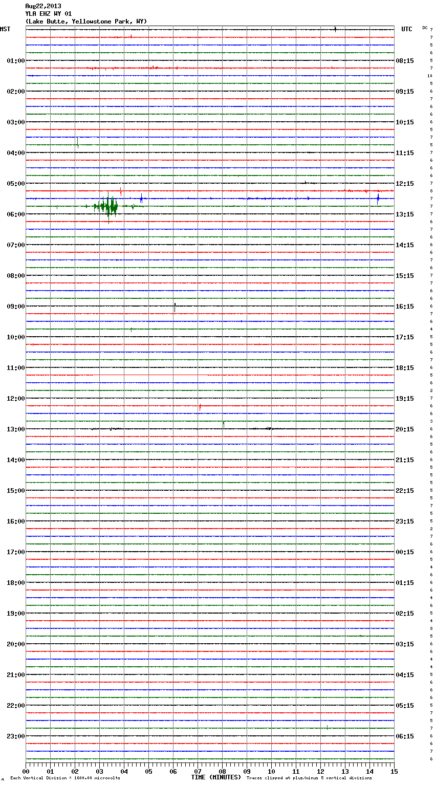Click the 16:15 UTC row label

tap(405, 307)
